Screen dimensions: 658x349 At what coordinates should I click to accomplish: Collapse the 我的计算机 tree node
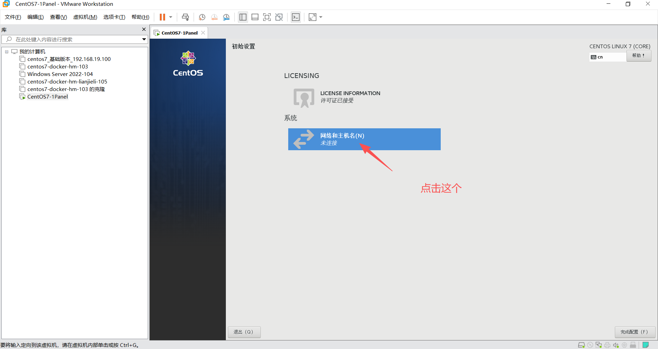coord(7,52)
